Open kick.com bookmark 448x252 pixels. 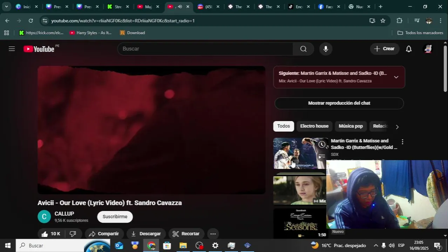coord(41,33)
